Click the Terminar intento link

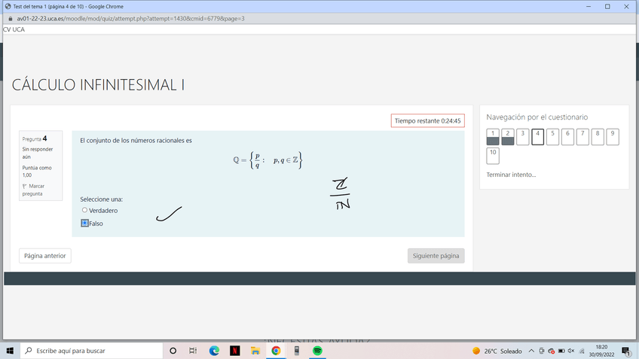click(x=511, y=175)
